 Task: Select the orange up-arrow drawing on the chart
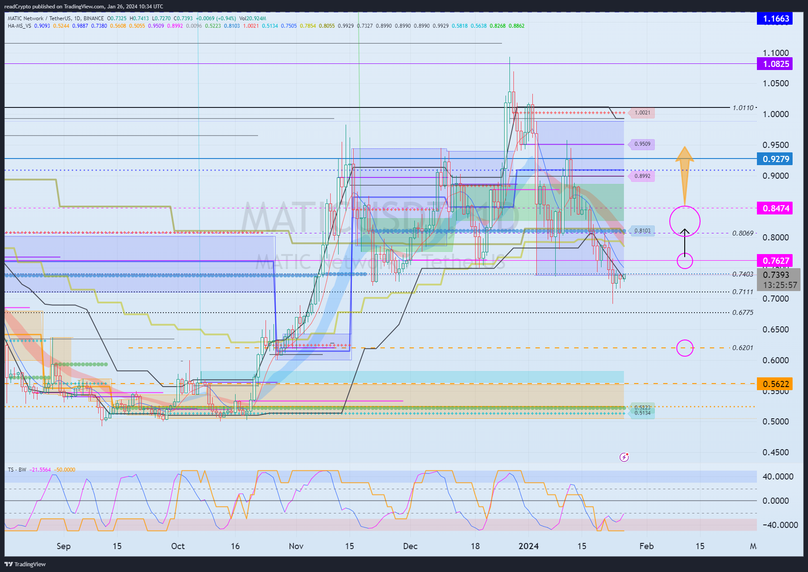tap(684, 175)
